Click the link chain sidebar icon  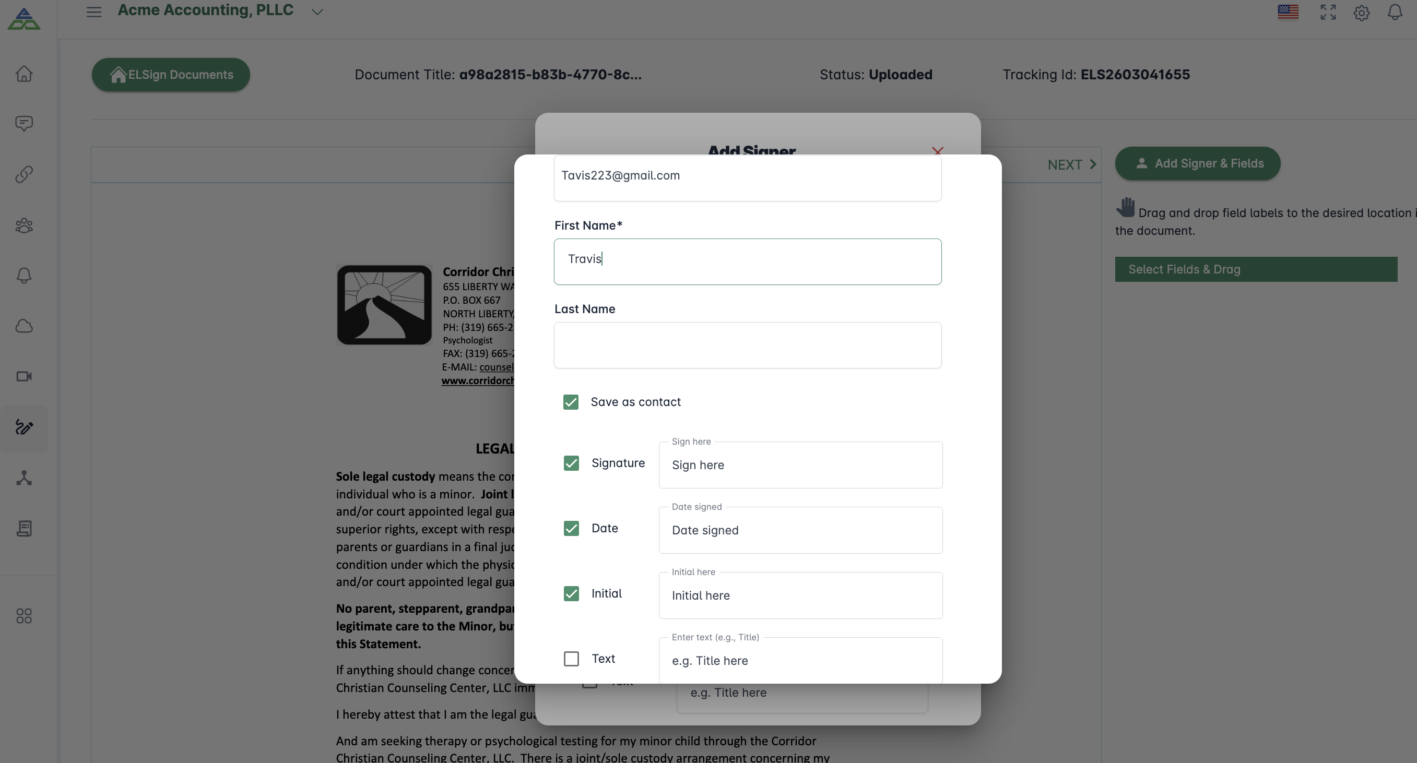click(23, 174)
